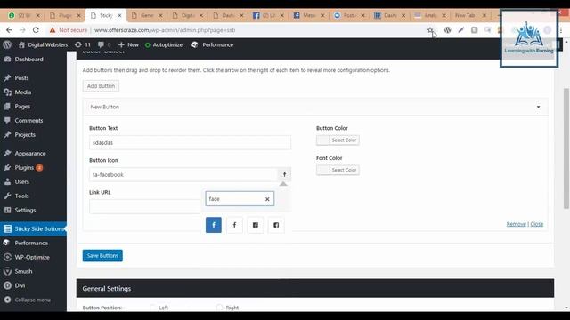Screen dimensions: 570x320
Task: Click the Close link
Action: (537, 224)
